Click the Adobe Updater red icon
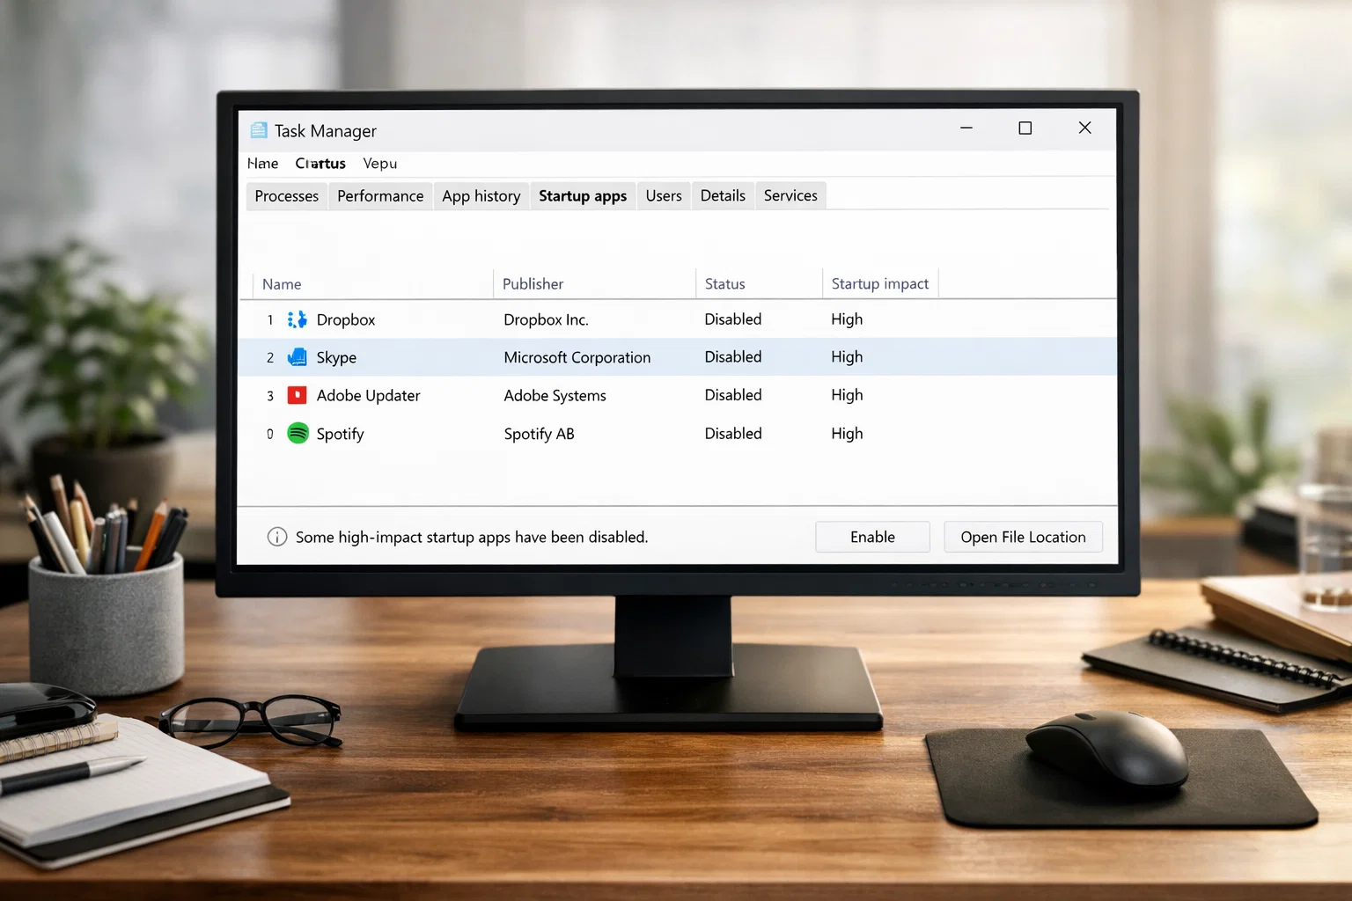 point(298,395)
